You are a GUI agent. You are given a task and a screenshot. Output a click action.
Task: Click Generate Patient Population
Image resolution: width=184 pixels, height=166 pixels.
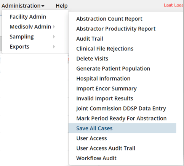(x=113, y=69)
